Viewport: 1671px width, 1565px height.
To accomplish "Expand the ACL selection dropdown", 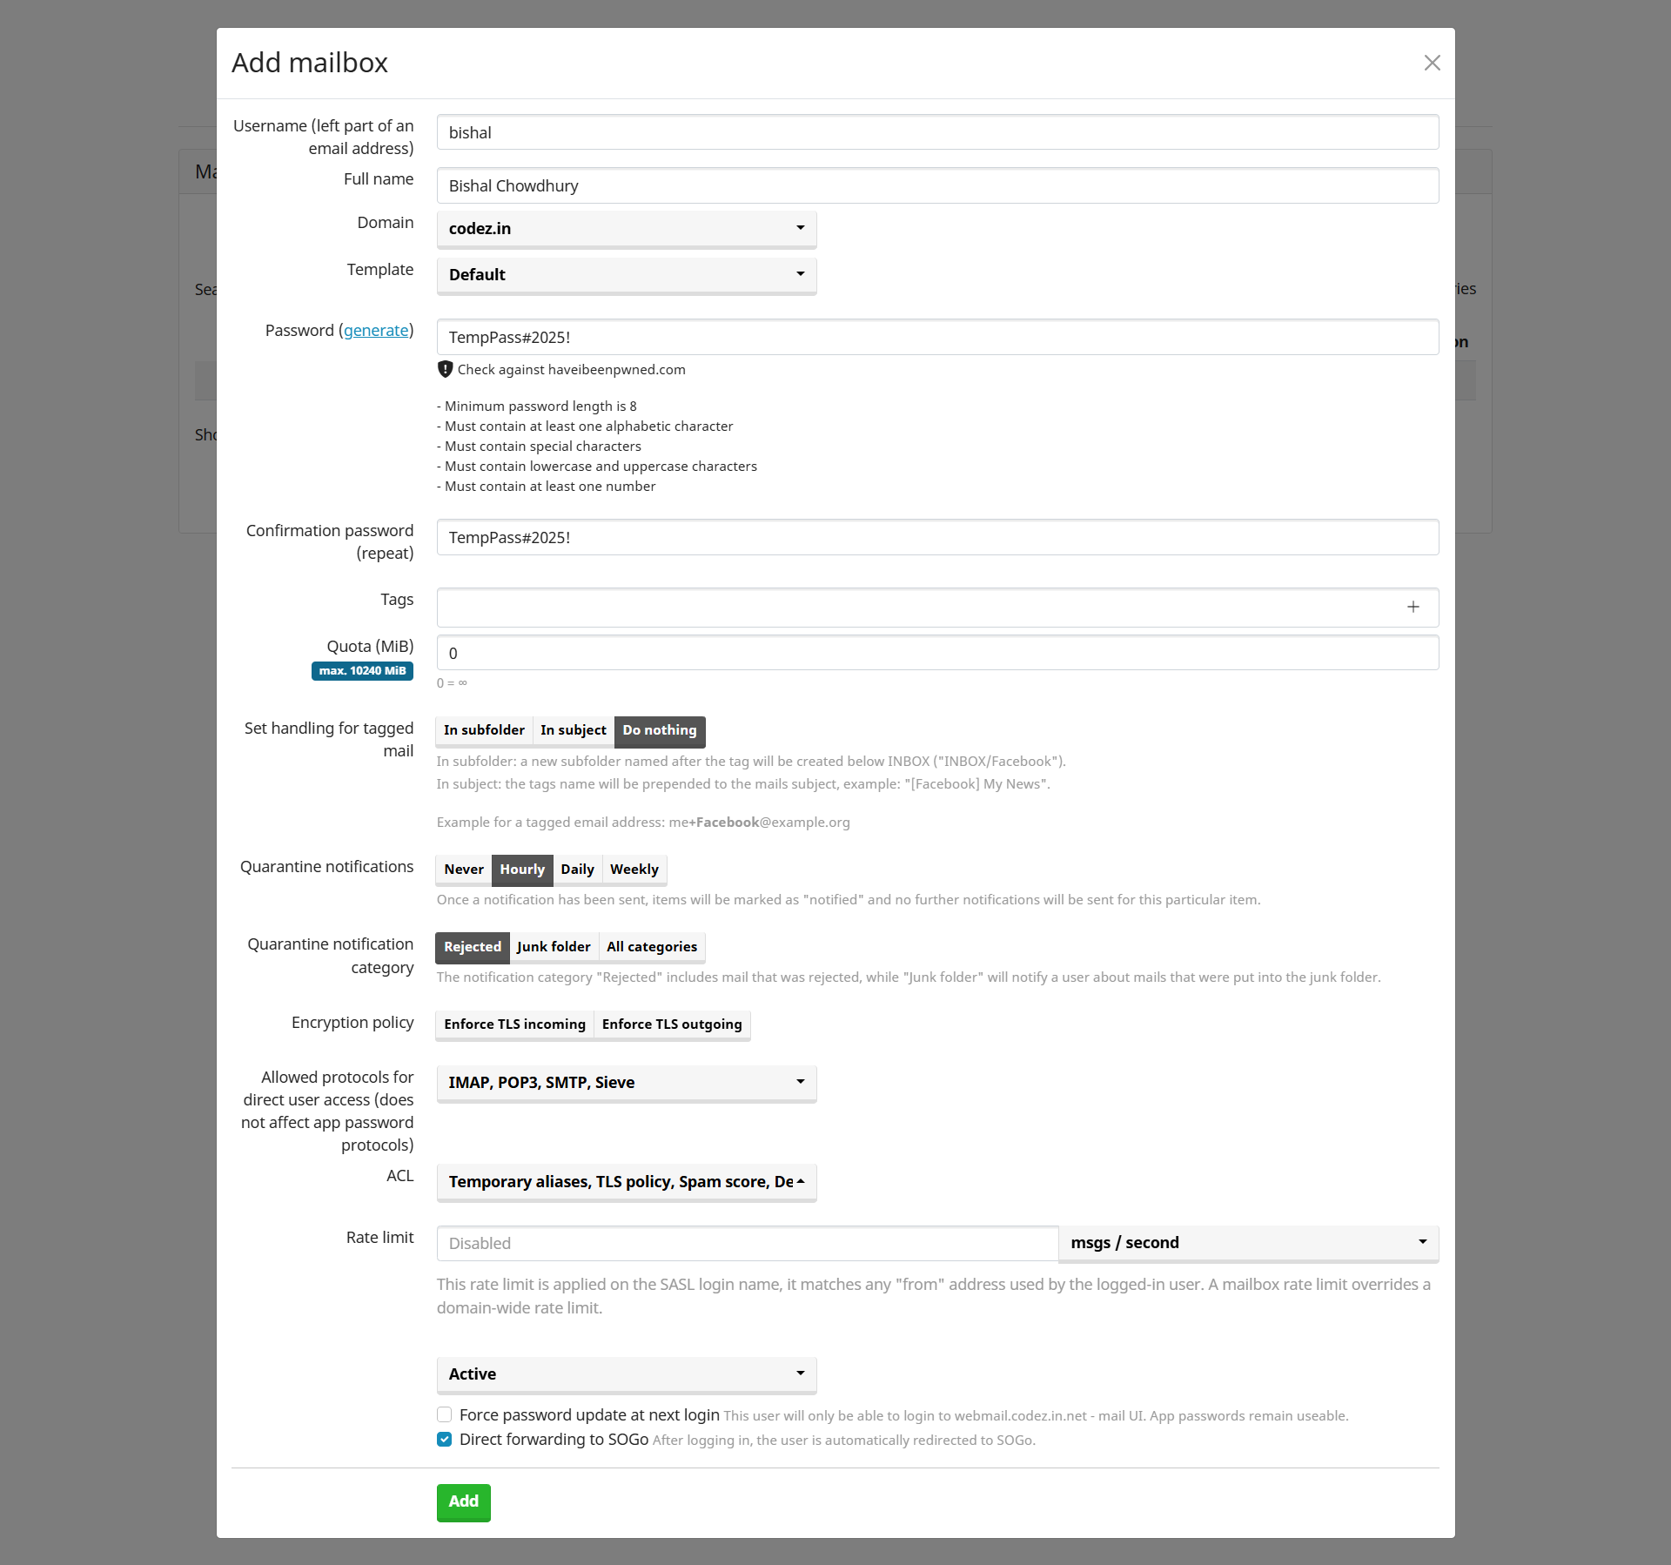I will point(626,1182).
